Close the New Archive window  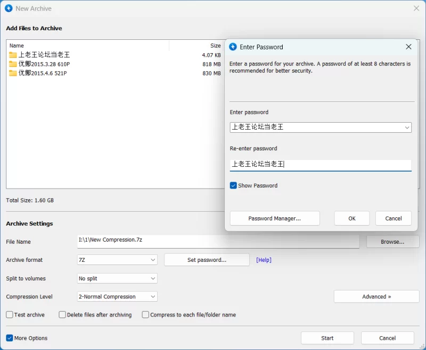point(416,8)
